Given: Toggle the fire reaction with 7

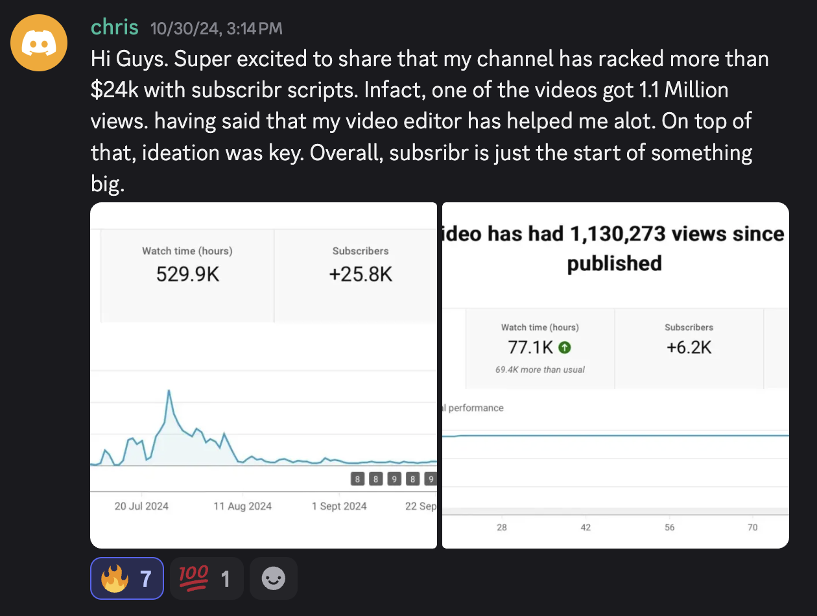Looking at the screenshot, I should click(127, 578).
